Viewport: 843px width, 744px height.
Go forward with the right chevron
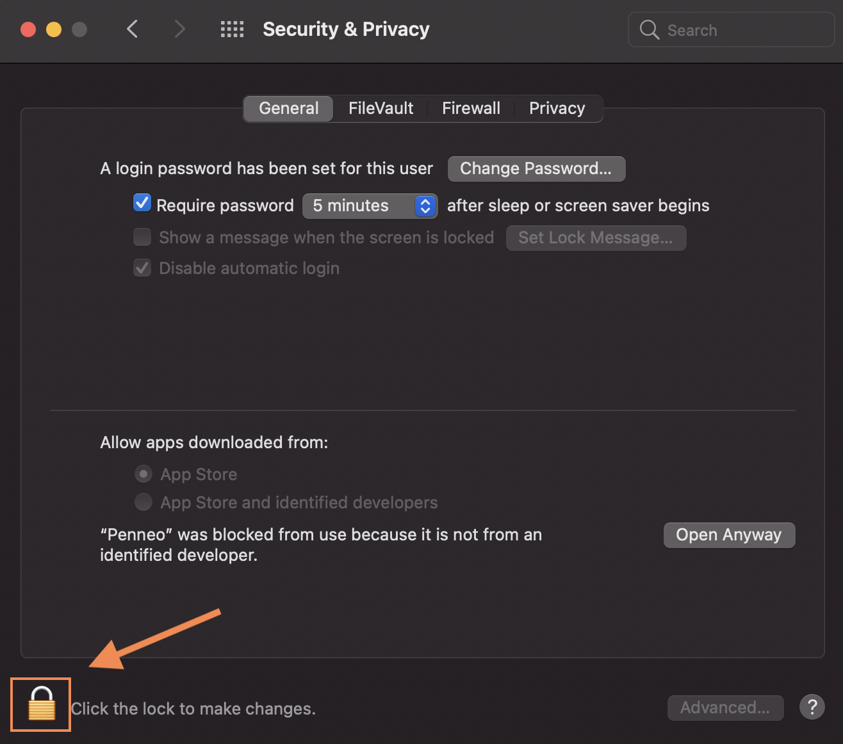pos(180,29)
